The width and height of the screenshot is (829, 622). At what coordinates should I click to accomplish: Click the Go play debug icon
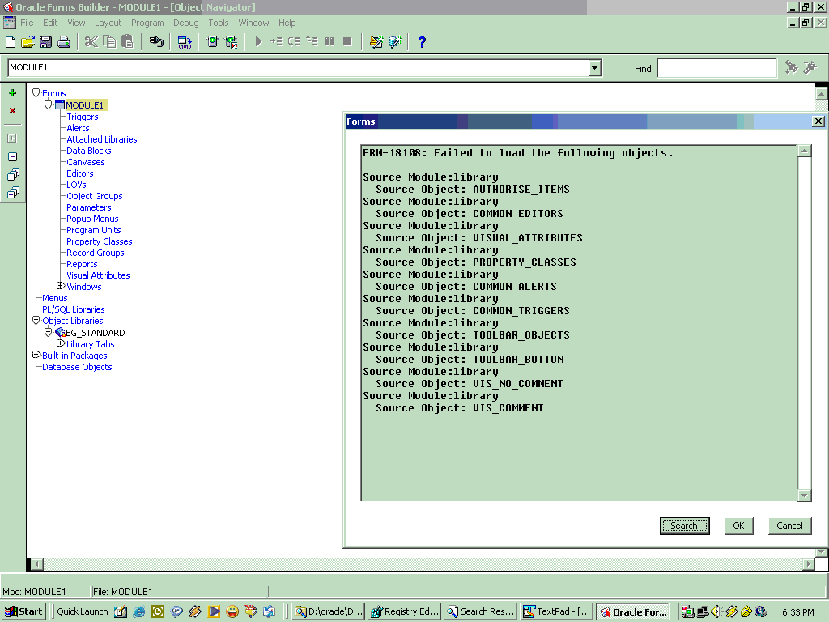[x=258, y=42]
